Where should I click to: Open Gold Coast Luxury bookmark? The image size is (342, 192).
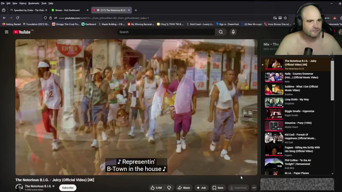pyautogui.click(x=200, y=24)
